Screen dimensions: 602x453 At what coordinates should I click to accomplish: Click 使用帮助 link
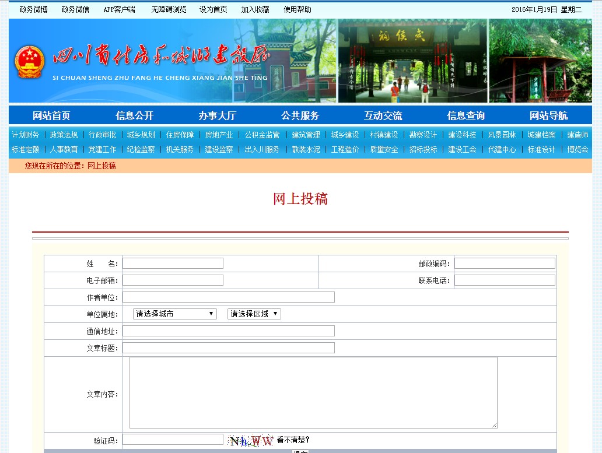[x=297, y=9]
